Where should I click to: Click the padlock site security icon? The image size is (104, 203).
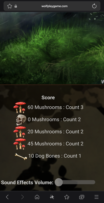[16, 6]
